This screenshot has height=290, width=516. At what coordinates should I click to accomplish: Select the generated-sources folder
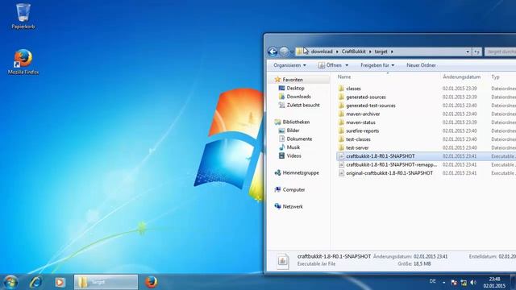365,97
